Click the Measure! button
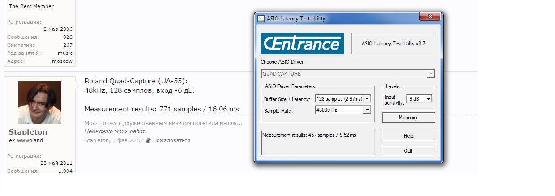 point(408,118)
